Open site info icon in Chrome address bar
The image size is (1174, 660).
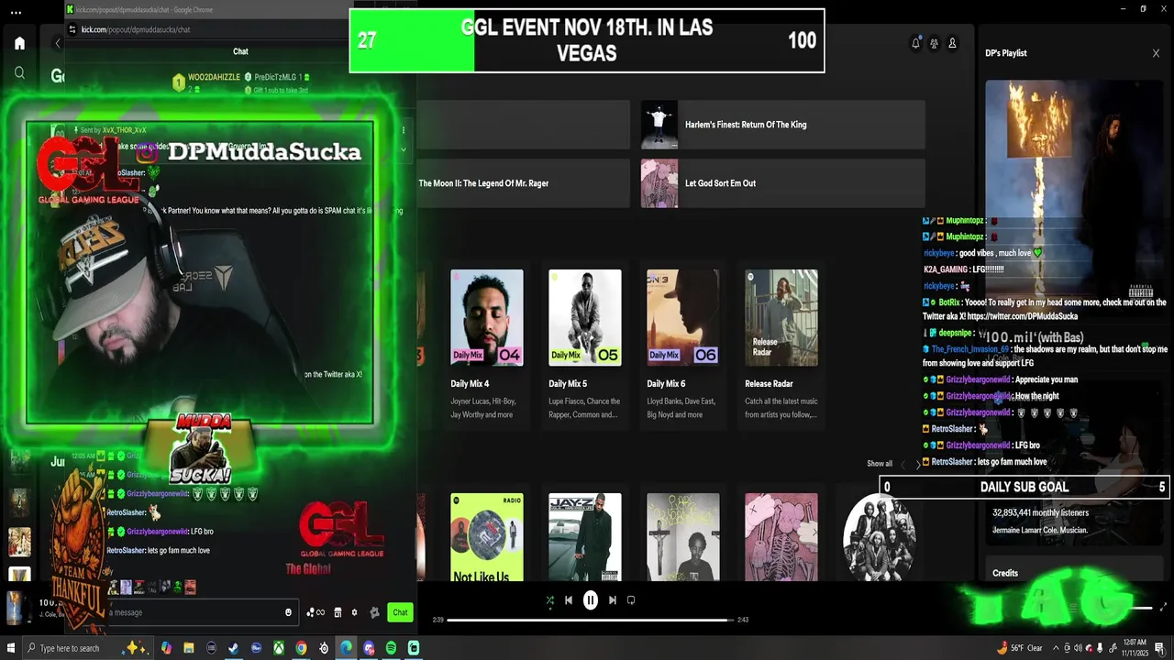pos(72,29)
